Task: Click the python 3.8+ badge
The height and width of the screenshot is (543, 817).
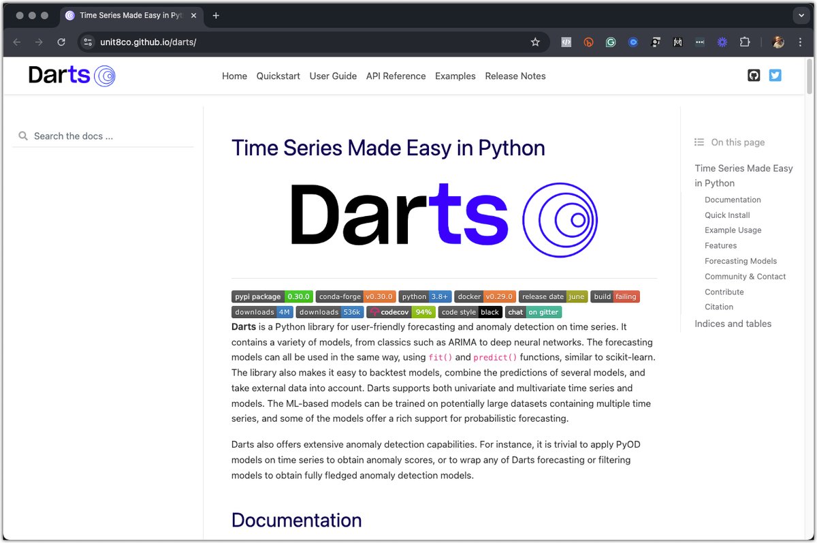Action: click(426, 296)
